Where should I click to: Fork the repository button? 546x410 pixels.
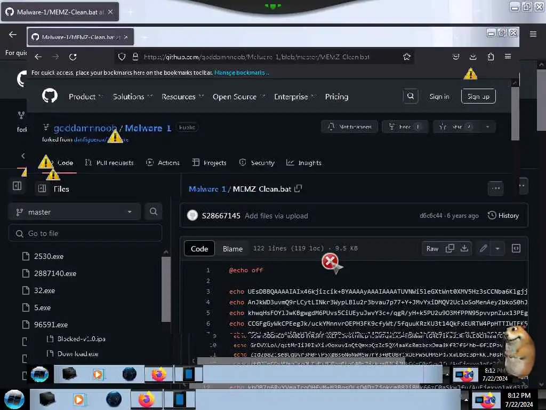tap(405, 127)
